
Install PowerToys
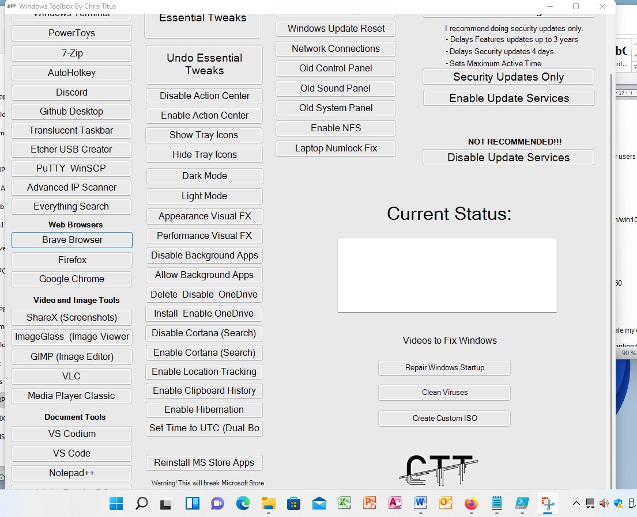(71, 33)
